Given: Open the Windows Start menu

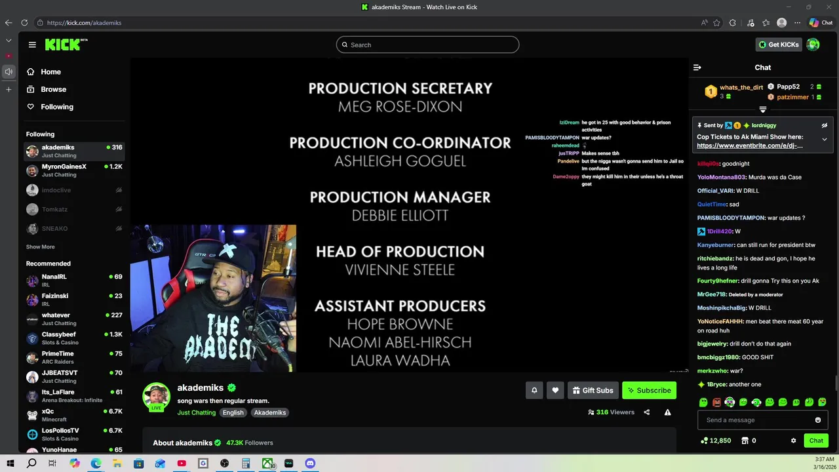Looking at the screenshot, I should tap(10, 463).
